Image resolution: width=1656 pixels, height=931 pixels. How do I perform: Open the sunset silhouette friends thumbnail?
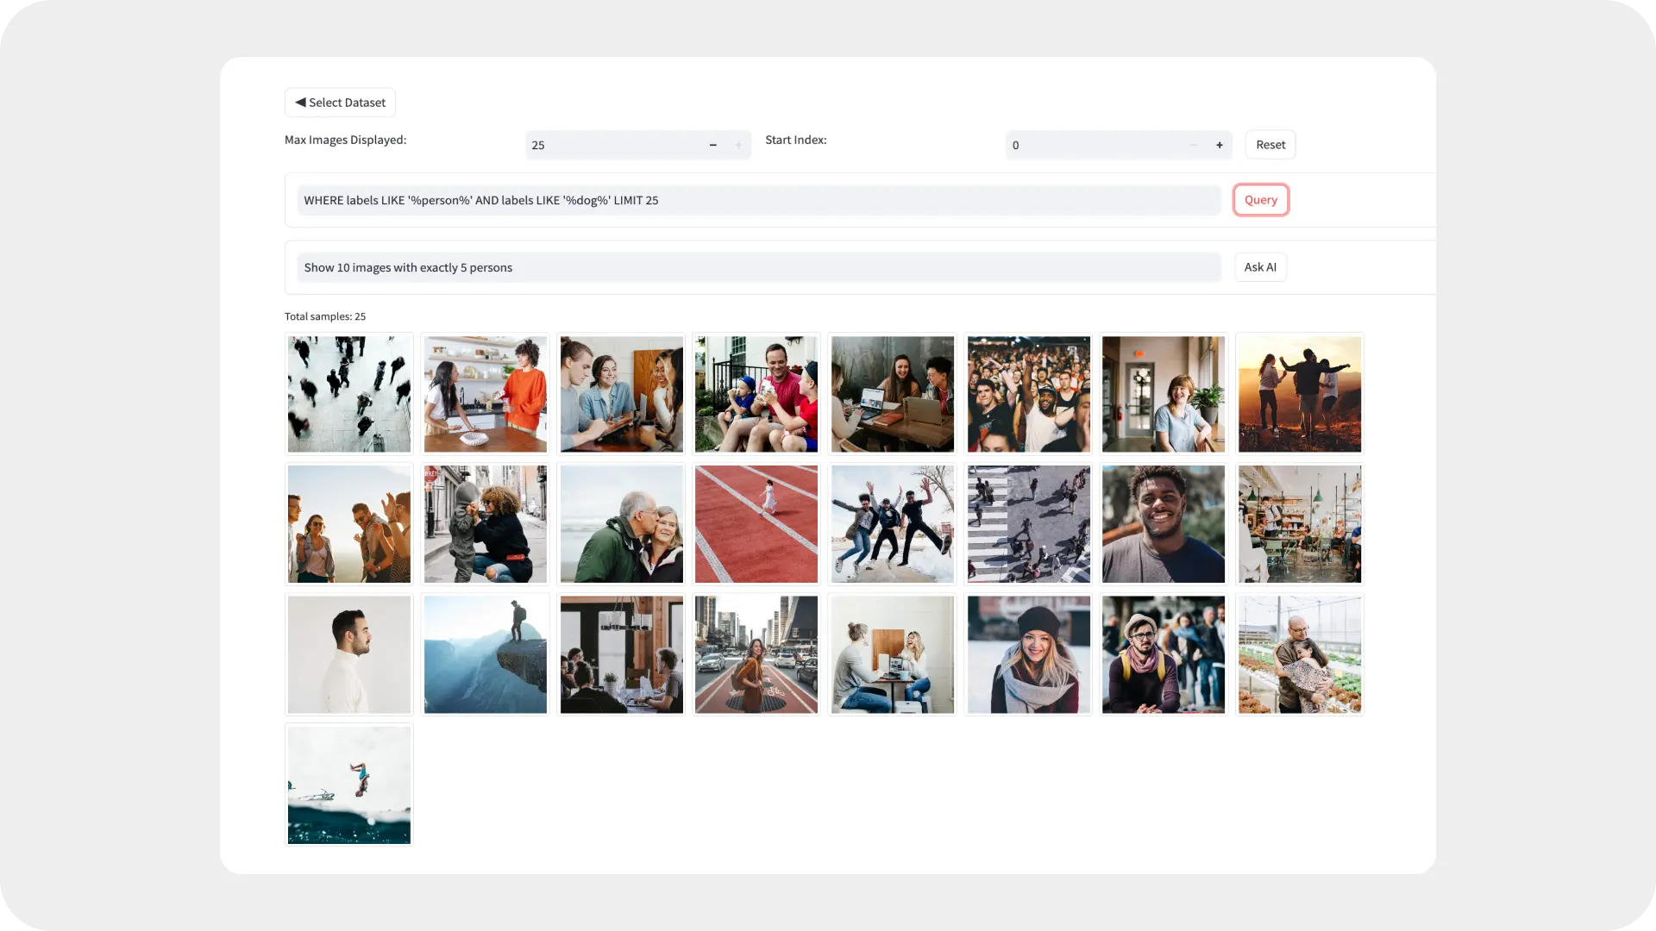click(x=1300, y=394)
